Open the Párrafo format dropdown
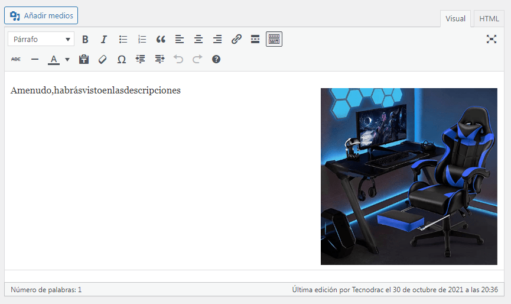The width and height of the screenshot is (511, 304). click(41, 39)
